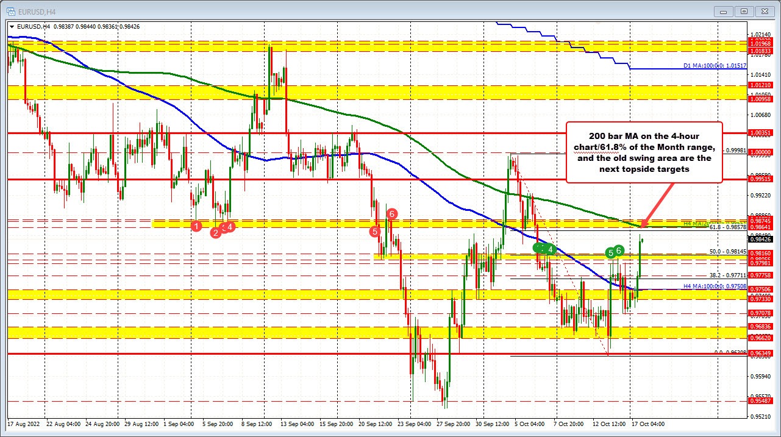Click the green numbered circle 6 marker
This screenshot has height=437, width=781.
tap(618, 250)
